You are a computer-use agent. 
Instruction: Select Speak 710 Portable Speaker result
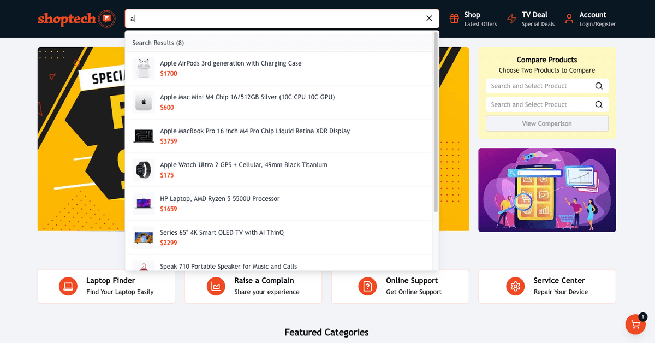[278, 263]
